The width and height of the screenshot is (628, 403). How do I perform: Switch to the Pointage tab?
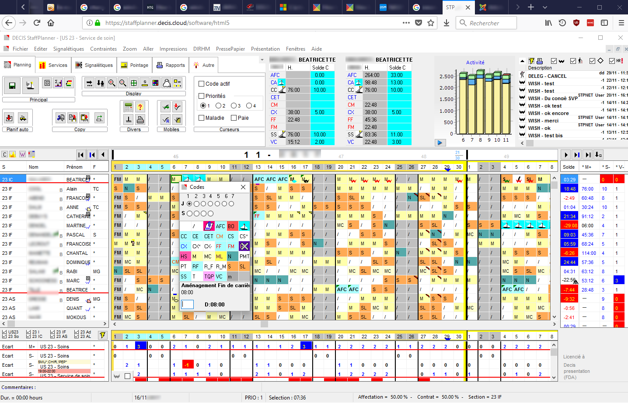pos(134,65)
